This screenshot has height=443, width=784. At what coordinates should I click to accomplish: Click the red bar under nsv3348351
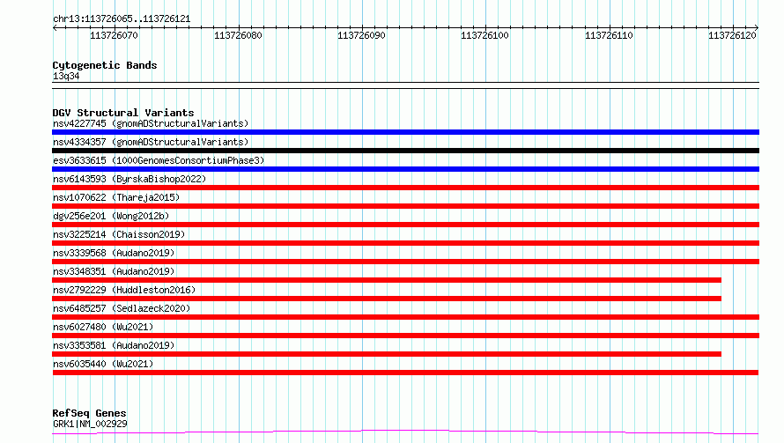click(x=387, y=280)
